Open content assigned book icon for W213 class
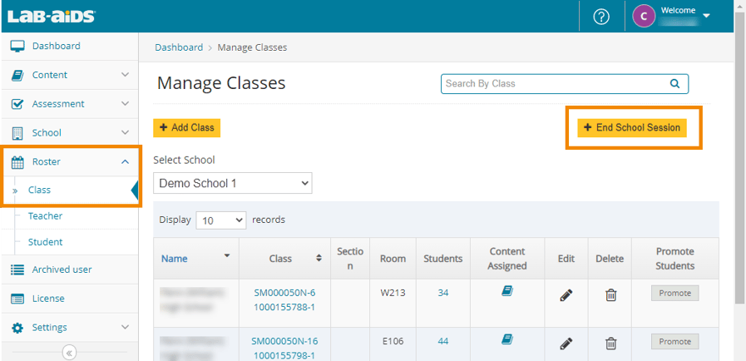This screenshot has height=361, width=746. pyautogui.click(x=506, y=292)
